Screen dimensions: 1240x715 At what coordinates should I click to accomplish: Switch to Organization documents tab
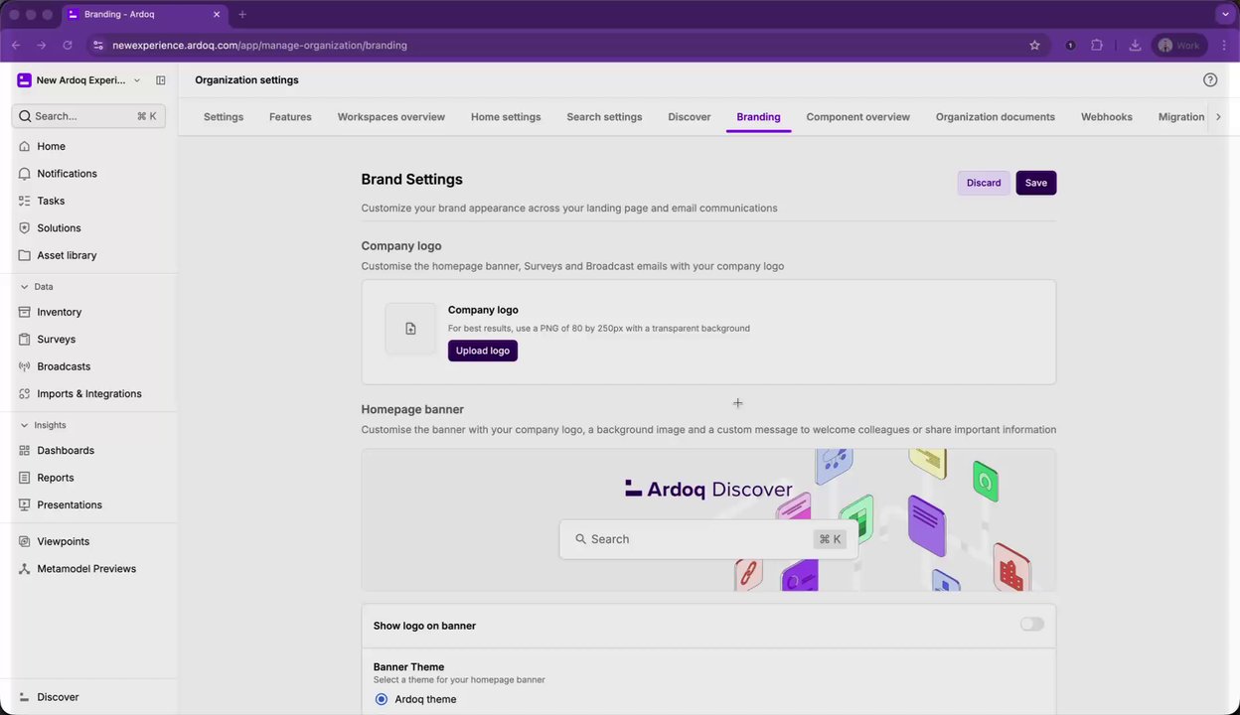pos(996,117)
